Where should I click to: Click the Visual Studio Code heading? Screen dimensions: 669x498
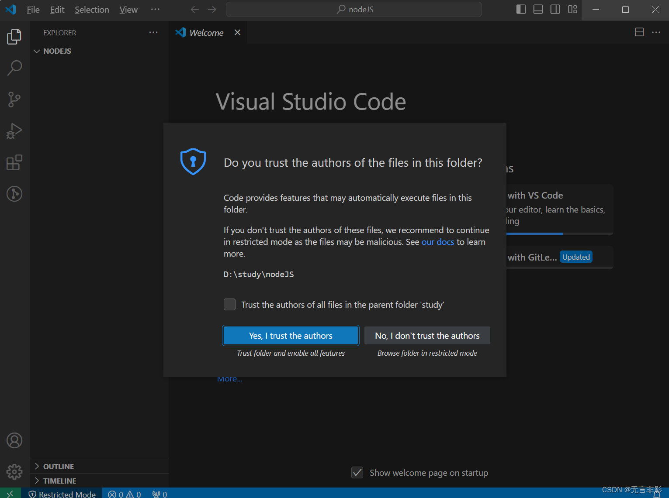coord(311,102)
